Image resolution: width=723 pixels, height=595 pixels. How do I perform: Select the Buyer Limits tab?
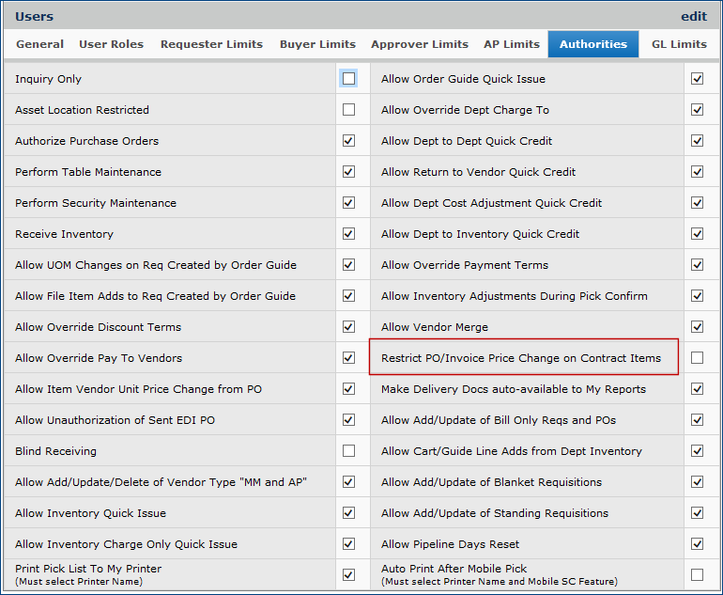click(x=317, y=44)
